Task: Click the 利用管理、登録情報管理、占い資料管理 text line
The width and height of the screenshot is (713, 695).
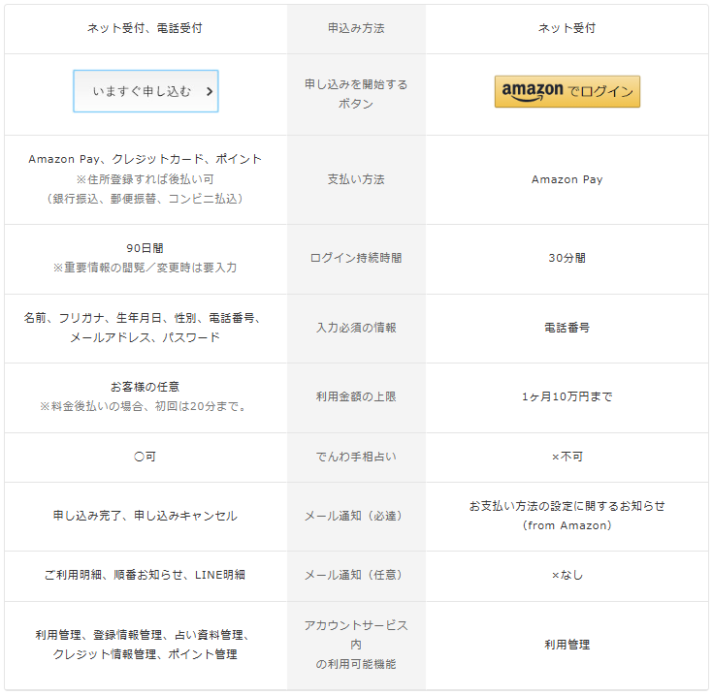Action: tap(143, 635)
